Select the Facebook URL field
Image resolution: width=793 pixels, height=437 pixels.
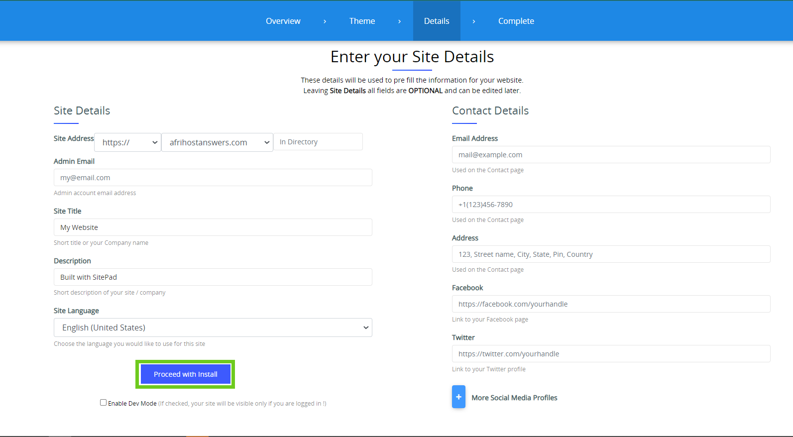coord(611,304)
